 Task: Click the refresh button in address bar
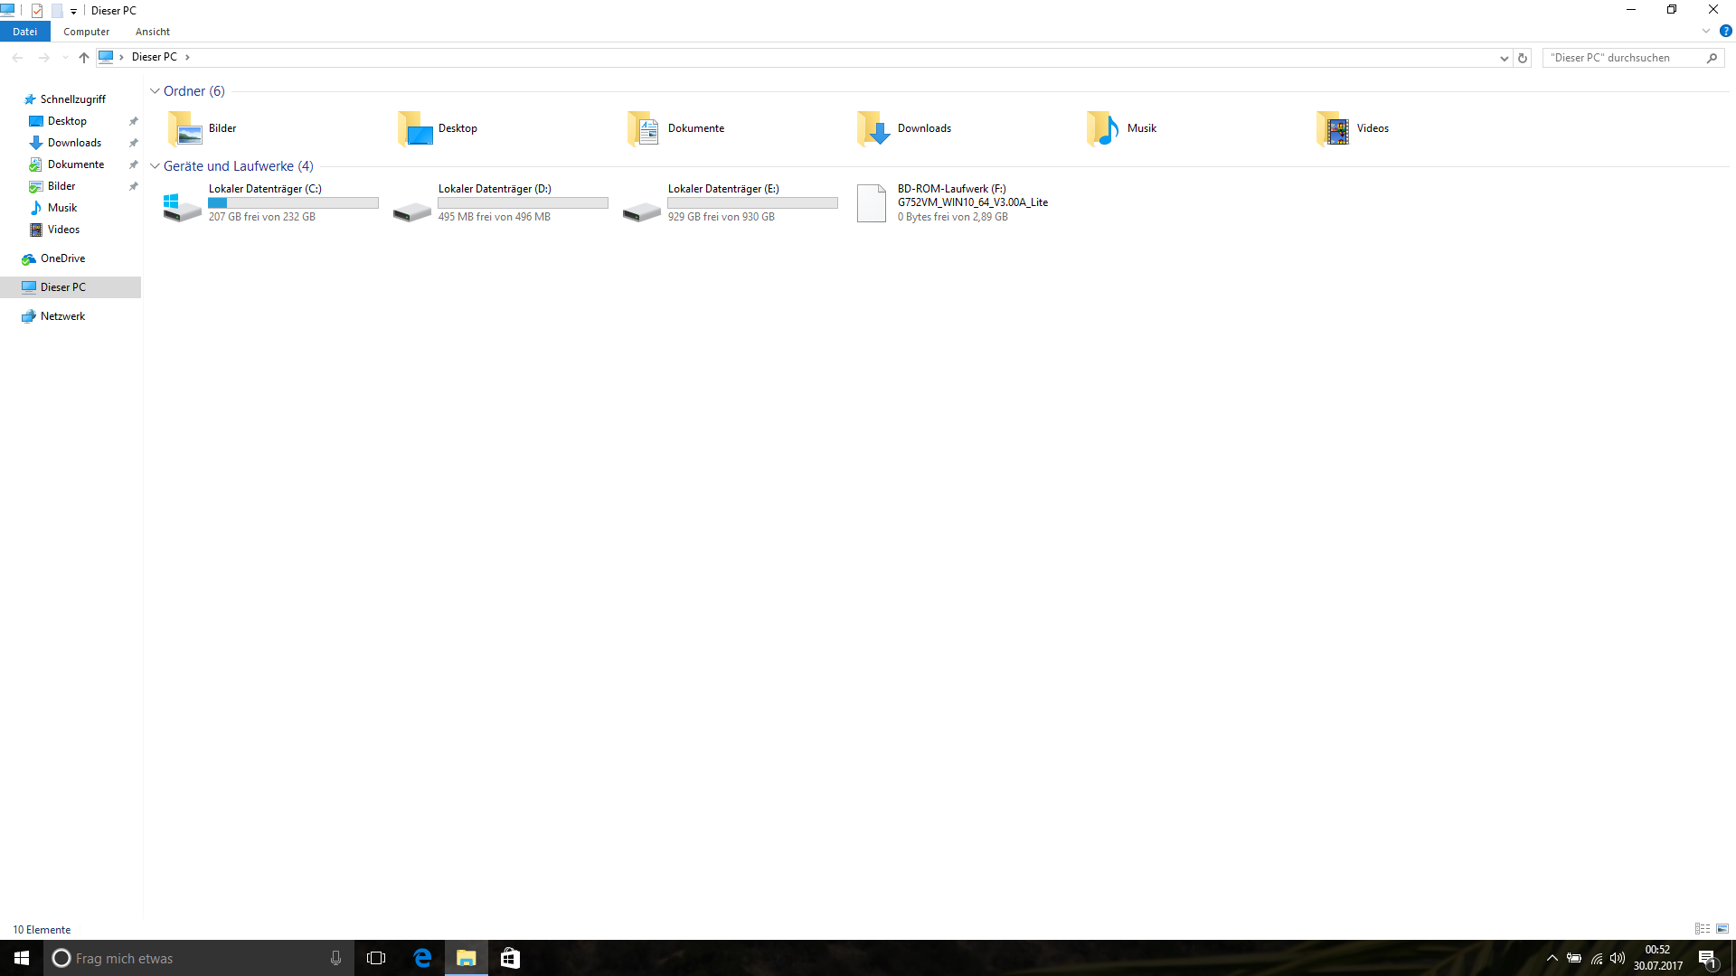1523,58
